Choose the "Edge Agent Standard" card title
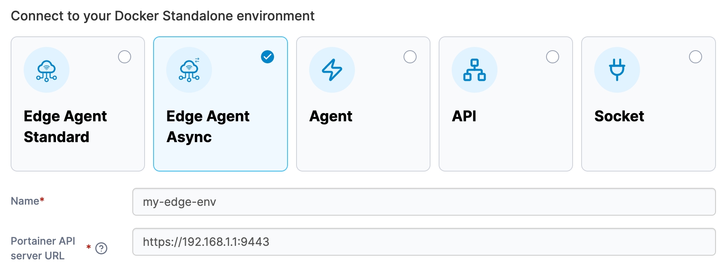The image size is (727, 272). [x=65, y=127]
